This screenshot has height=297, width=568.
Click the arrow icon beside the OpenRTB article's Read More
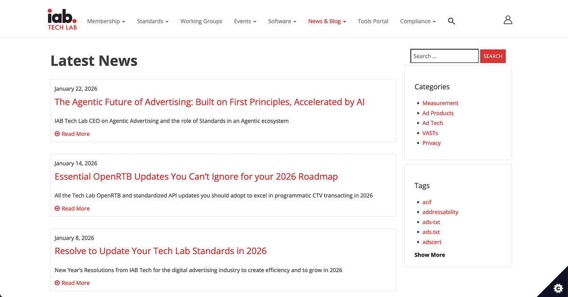point(57,208)
